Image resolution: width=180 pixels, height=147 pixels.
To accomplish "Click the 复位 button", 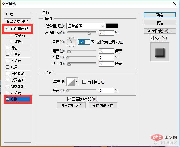I will (160, 23).
